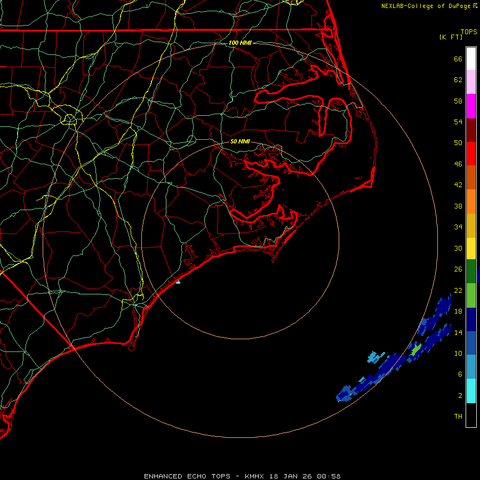Click the green echo top peak offshore
This screenshot has height=480, width=480.
coord(416,349)
